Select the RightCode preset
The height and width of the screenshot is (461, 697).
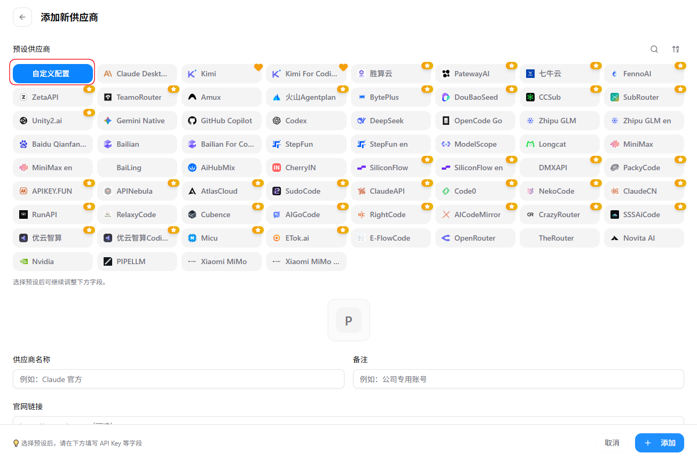(x=391, y=214)
